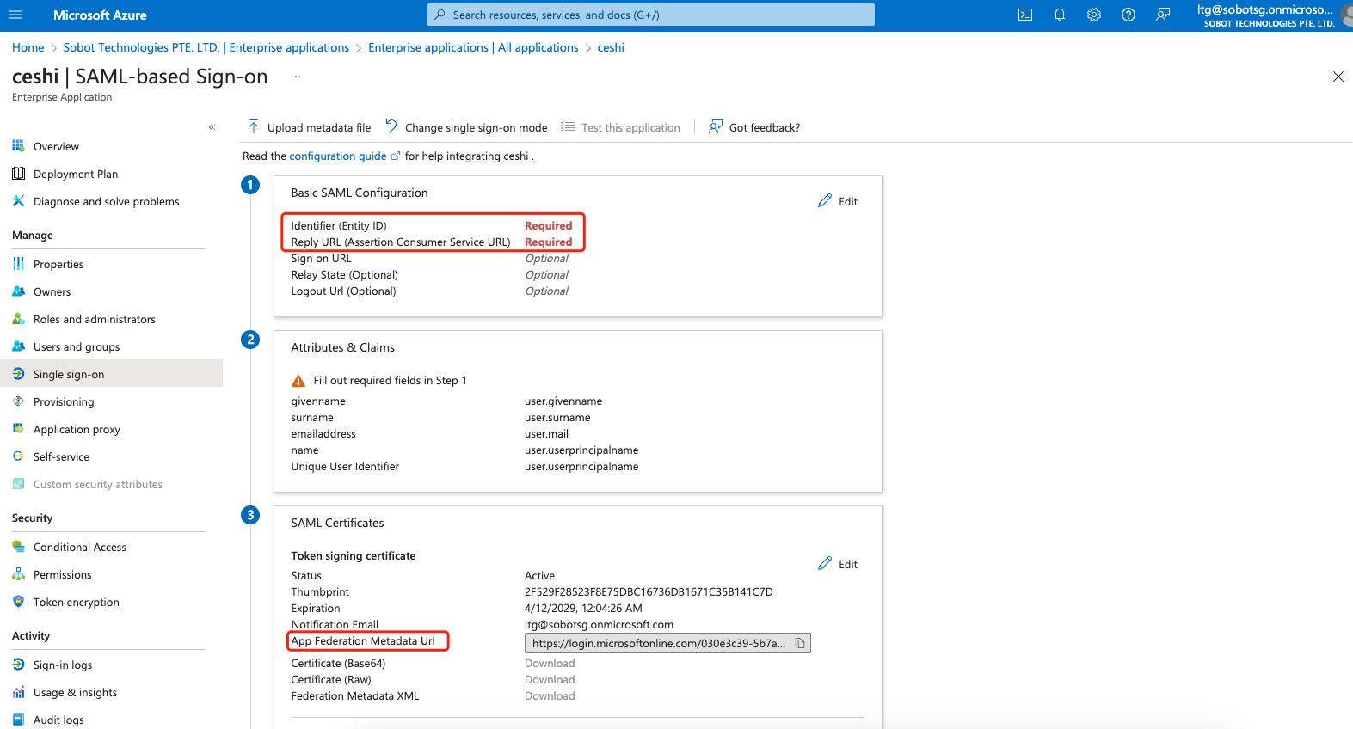This screenshot has height=729, width=1353.
Task: Download the Base64 certificate
Action: click(x=550, y=663)
